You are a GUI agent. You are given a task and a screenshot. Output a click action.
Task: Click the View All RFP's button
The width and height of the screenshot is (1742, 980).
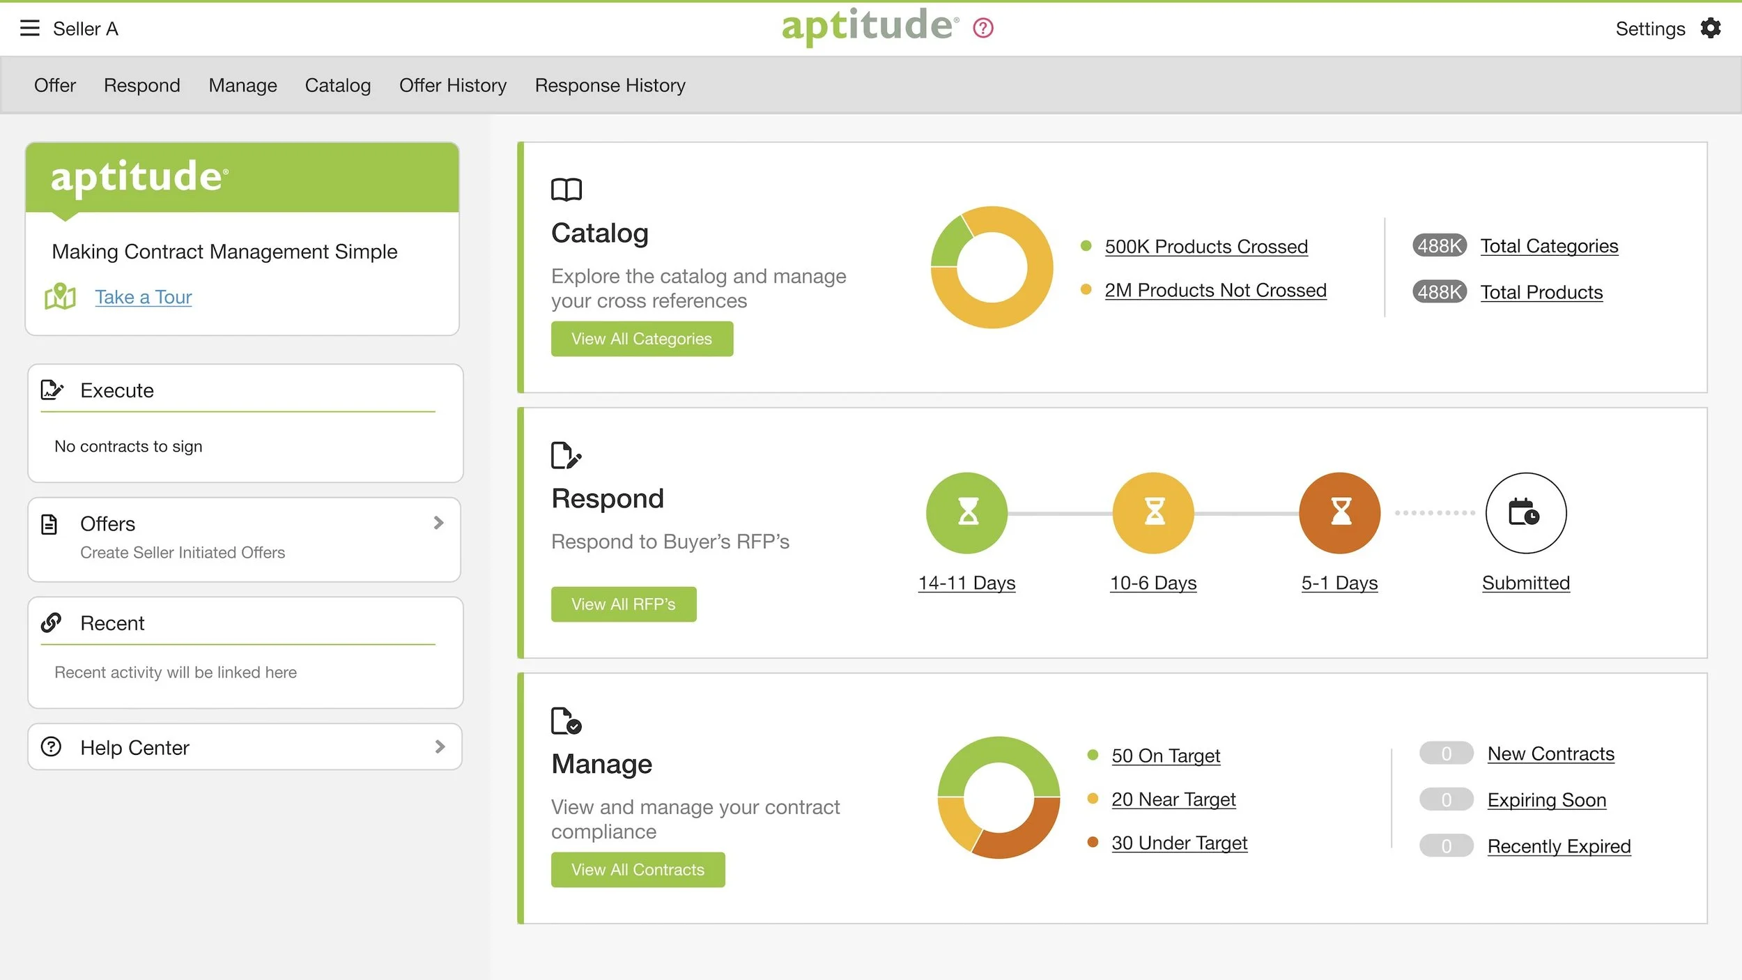coord(624,604)
